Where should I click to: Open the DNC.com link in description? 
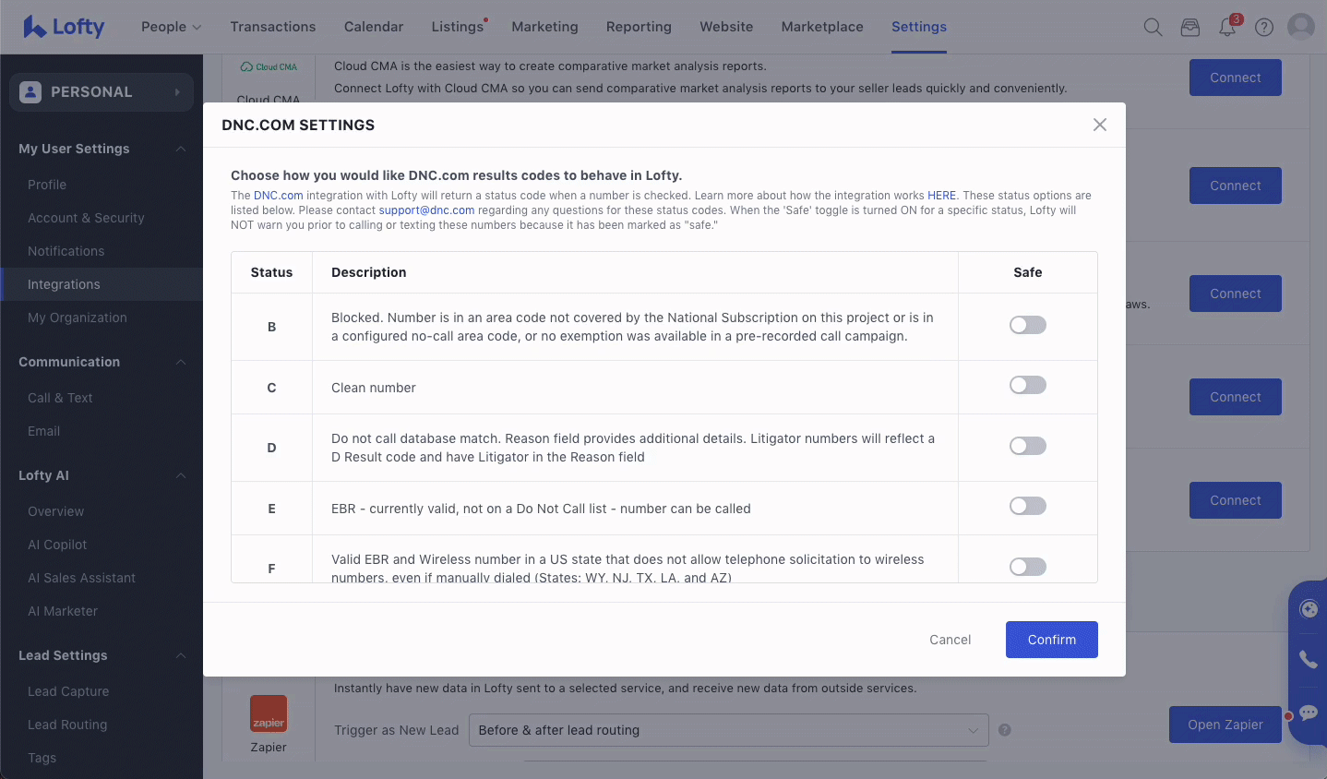click(279, 196)
